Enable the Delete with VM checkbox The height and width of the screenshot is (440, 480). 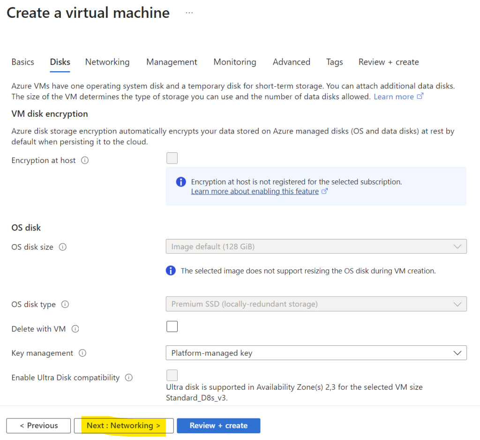point(172,327)
